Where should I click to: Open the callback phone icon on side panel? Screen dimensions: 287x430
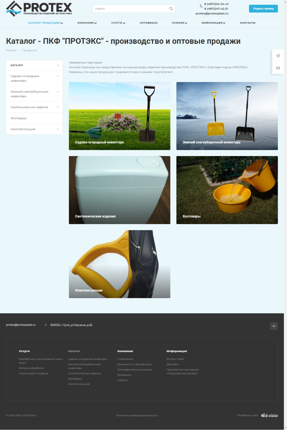(x=278, y=56)
